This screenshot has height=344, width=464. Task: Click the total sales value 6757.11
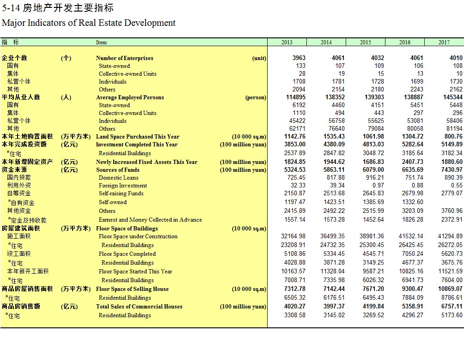click(452, 307)
